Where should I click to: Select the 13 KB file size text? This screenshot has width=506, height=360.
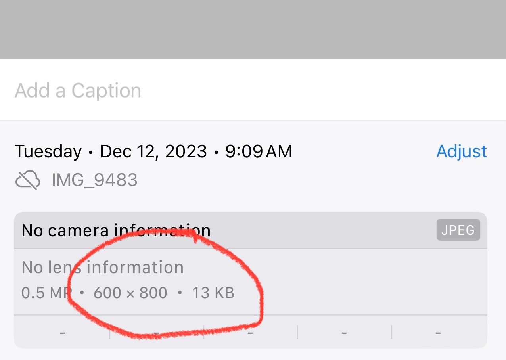[213, 293]
